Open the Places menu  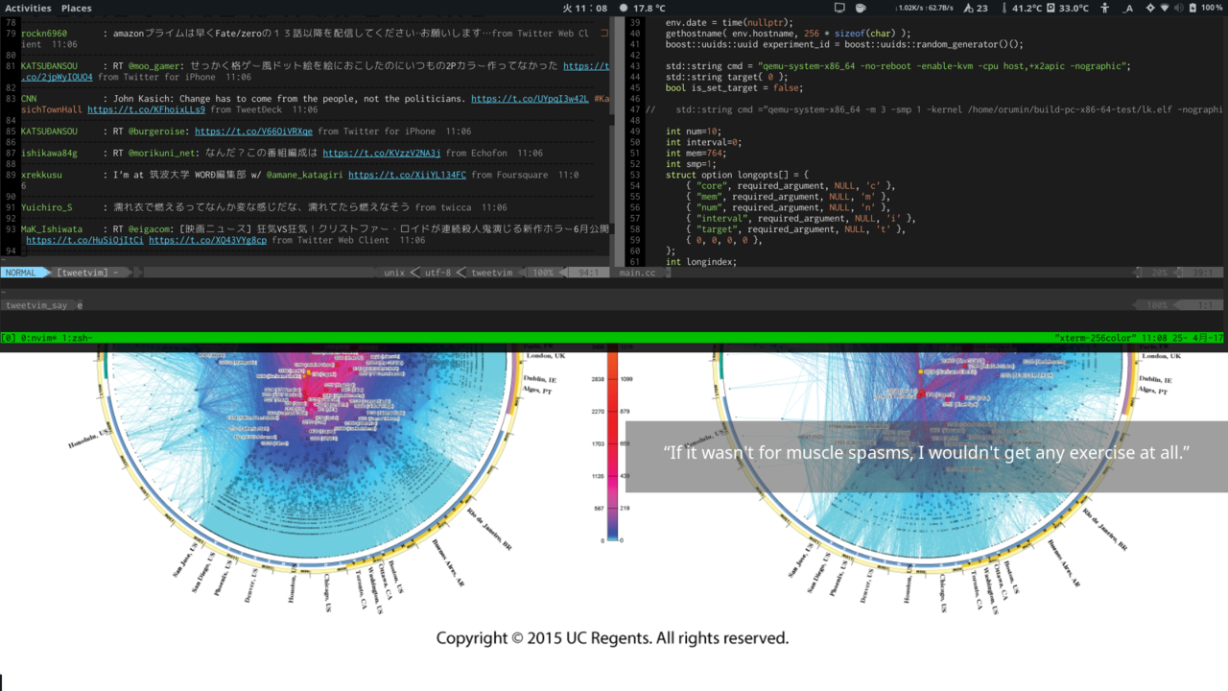pos(77,8)
